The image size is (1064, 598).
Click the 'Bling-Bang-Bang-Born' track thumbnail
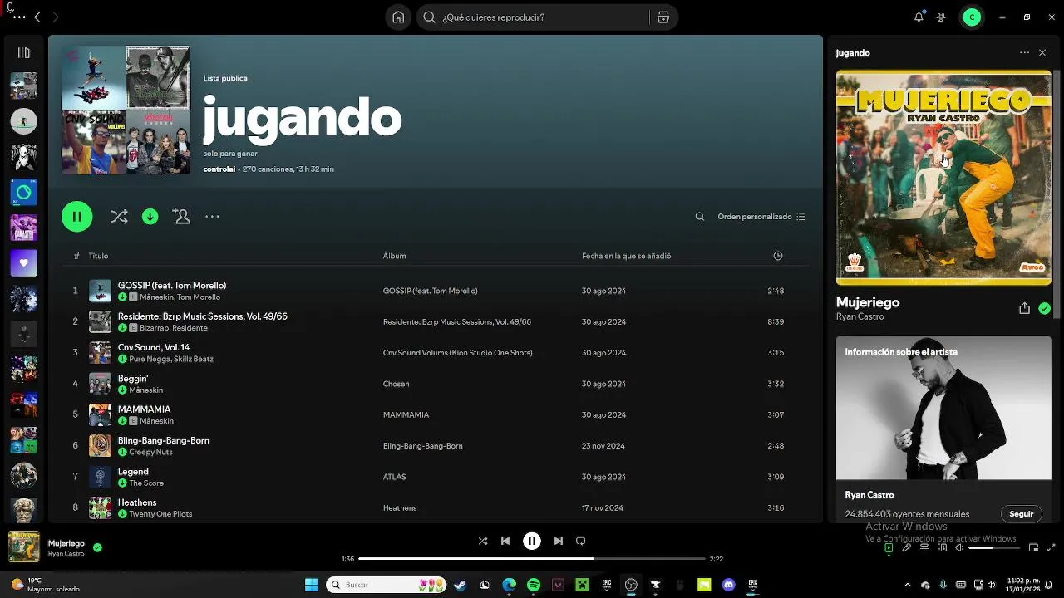100,446
